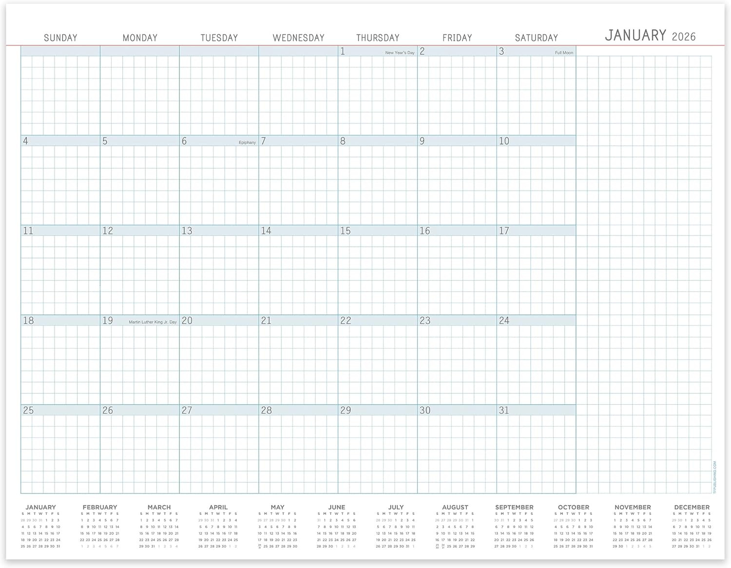Click date number 2 in main grid
The image size is (731, 568).
click(422, 51)
